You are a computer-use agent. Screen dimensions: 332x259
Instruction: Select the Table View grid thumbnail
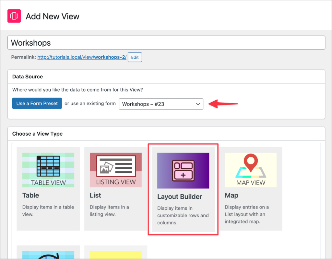[x=48, y=170]
